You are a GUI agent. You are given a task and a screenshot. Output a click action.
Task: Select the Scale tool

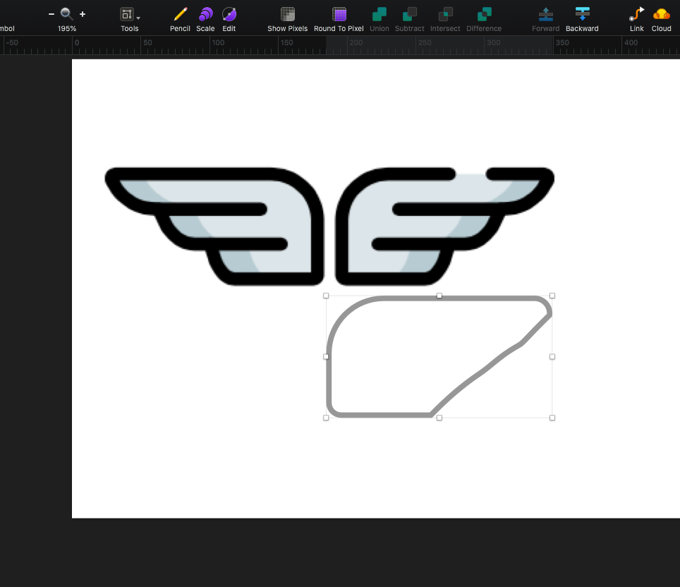(205, 14)
